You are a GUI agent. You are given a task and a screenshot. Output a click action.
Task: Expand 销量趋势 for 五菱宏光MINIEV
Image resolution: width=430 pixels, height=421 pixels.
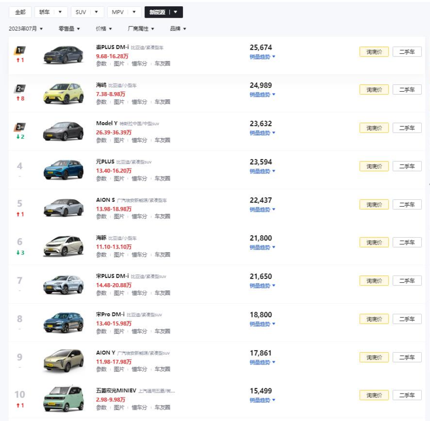(x=262, y=400)
